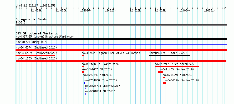Open the nsv831721 (Wong2007) label

pos(32,42)
